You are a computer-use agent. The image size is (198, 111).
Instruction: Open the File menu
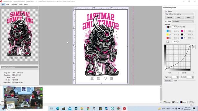click(3, 4)
